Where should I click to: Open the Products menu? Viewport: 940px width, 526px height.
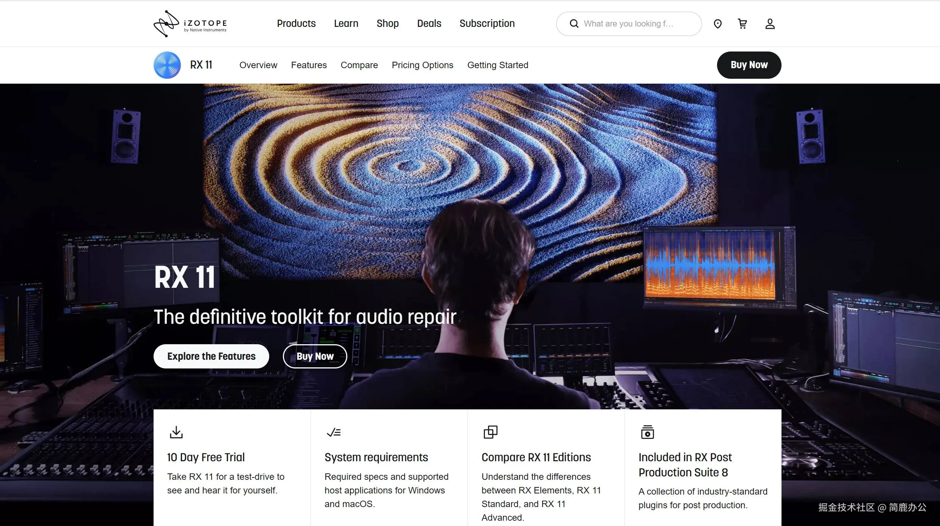click(x=296, y=23)
